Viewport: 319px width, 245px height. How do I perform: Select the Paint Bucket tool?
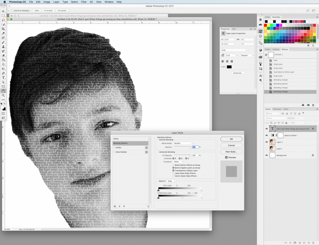[x=3, y=60]
